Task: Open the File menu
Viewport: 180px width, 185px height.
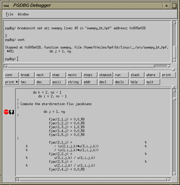Action: [9, 14]
